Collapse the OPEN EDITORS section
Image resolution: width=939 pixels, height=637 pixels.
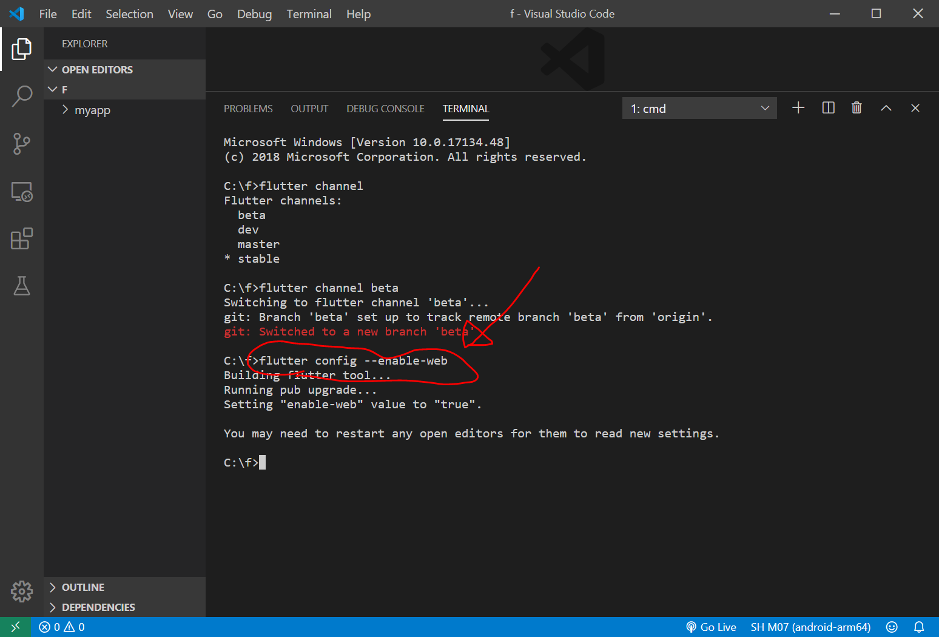click(124, 70)
